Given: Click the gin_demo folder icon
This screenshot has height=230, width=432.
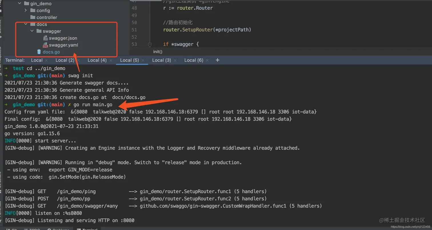Looking at the screenshot, I should click(x=27, y=3).
